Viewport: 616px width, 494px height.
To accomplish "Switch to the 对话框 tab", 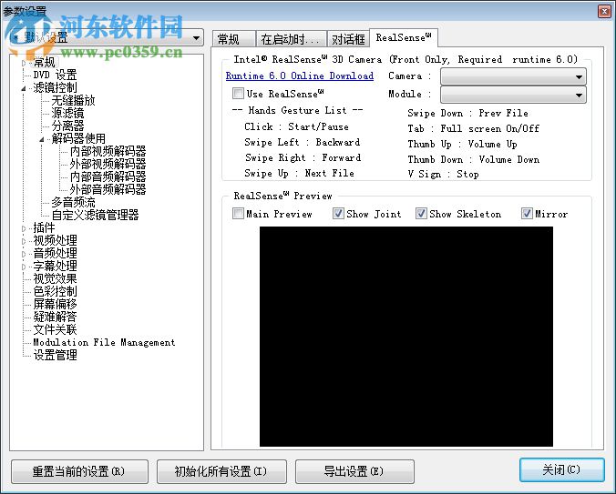I will pos(348,39).
